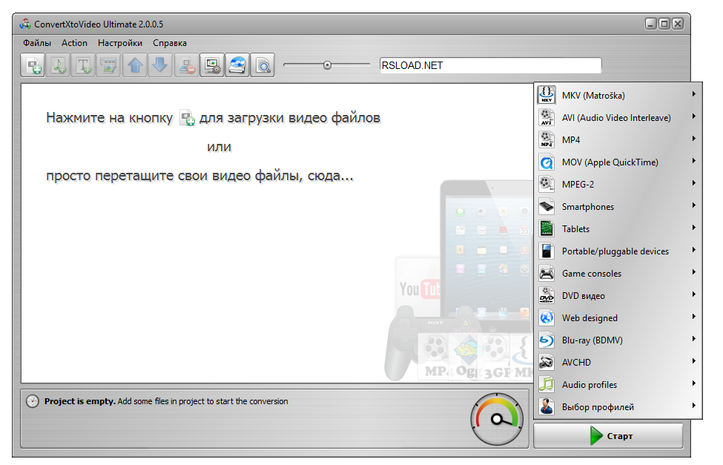
Task: Click the ConvertXtoVideo app icon in title bar
Action: tap(25, 24)
